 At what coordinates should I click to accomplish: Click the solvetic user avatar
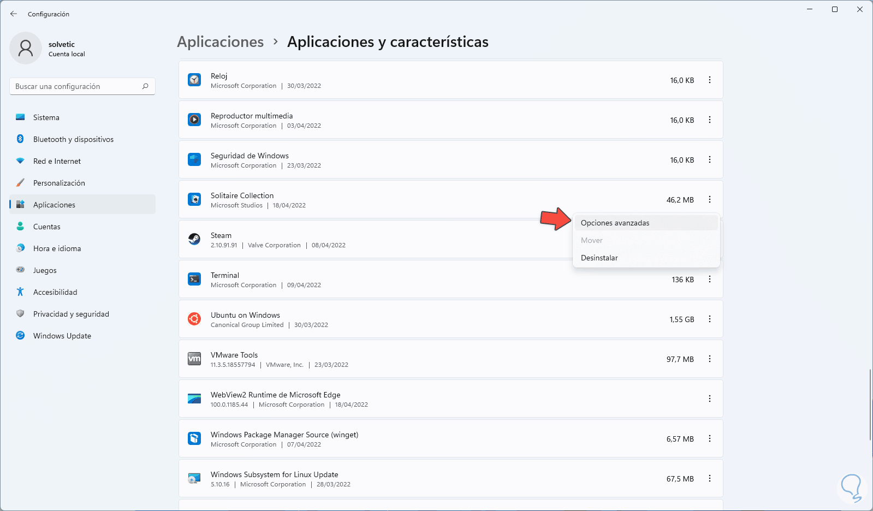pyautogui.click(x=26, y=48)
